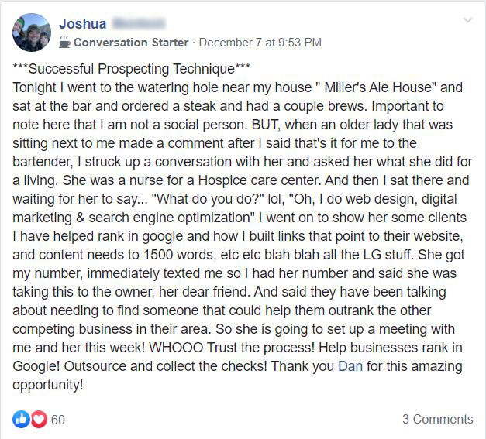
Task: Open post options chevron at top right
Action: (467, 20)
